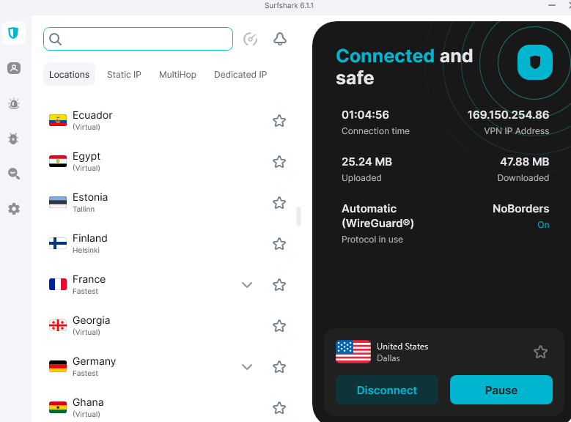The image size is (571, 422).
Task: Click the magnifier icon inside the search box
Action: coord(56,39)
